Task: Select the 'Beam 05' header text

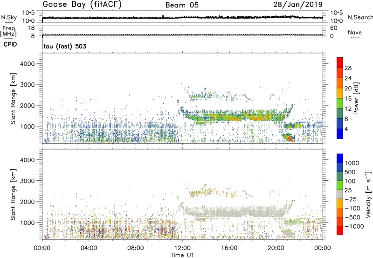Action: (182, 5)
